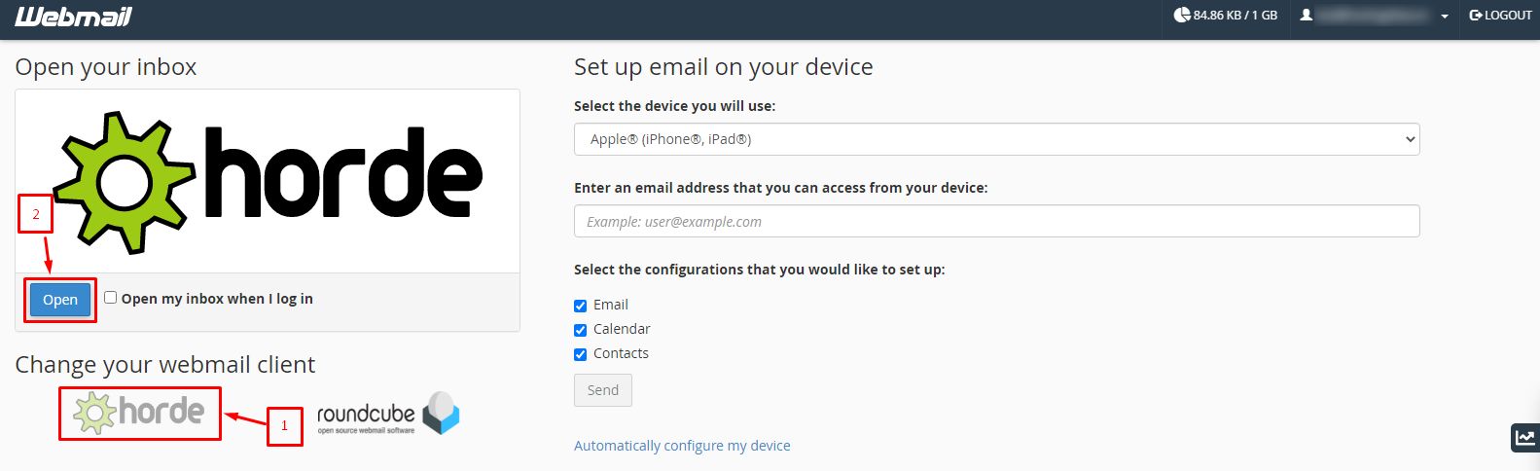Uncheck the Calendar configuration checkbox
Screen dimensions: 1540x471
[x=581, y=330]
